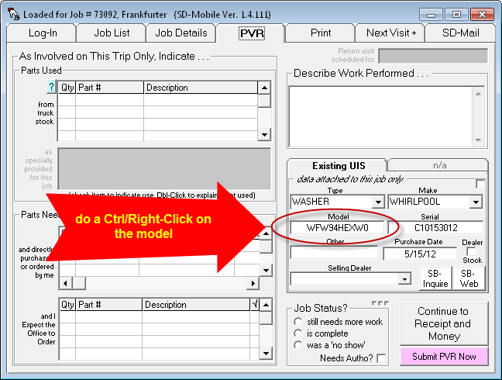Select 'still needs more work' job status
The image size is (502, 380).
click(x=298, y=321)
